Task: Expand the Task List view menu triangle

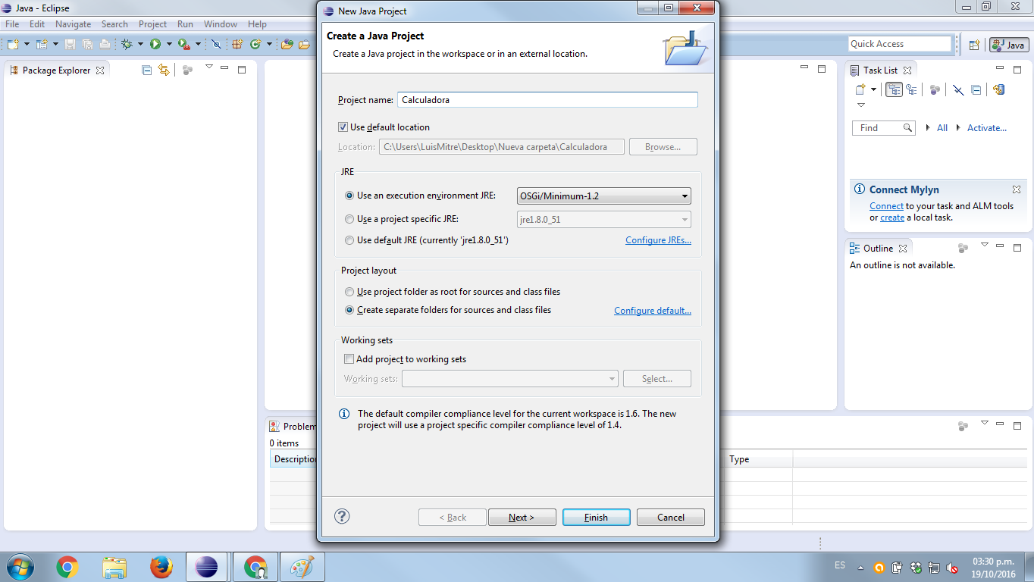Action: [x=861, y=105]
